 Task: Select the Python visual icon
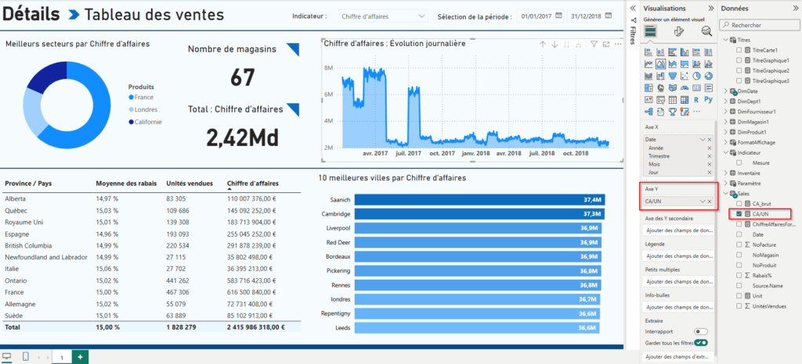pos(709,99)
